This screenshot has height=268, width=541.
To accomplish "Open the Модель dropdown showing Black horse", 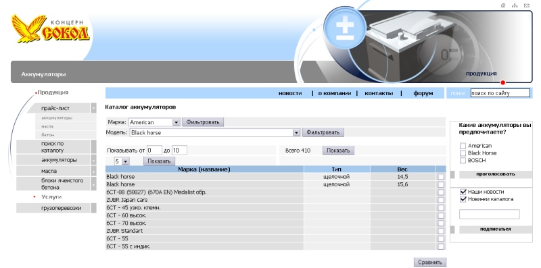I will 214,132.
